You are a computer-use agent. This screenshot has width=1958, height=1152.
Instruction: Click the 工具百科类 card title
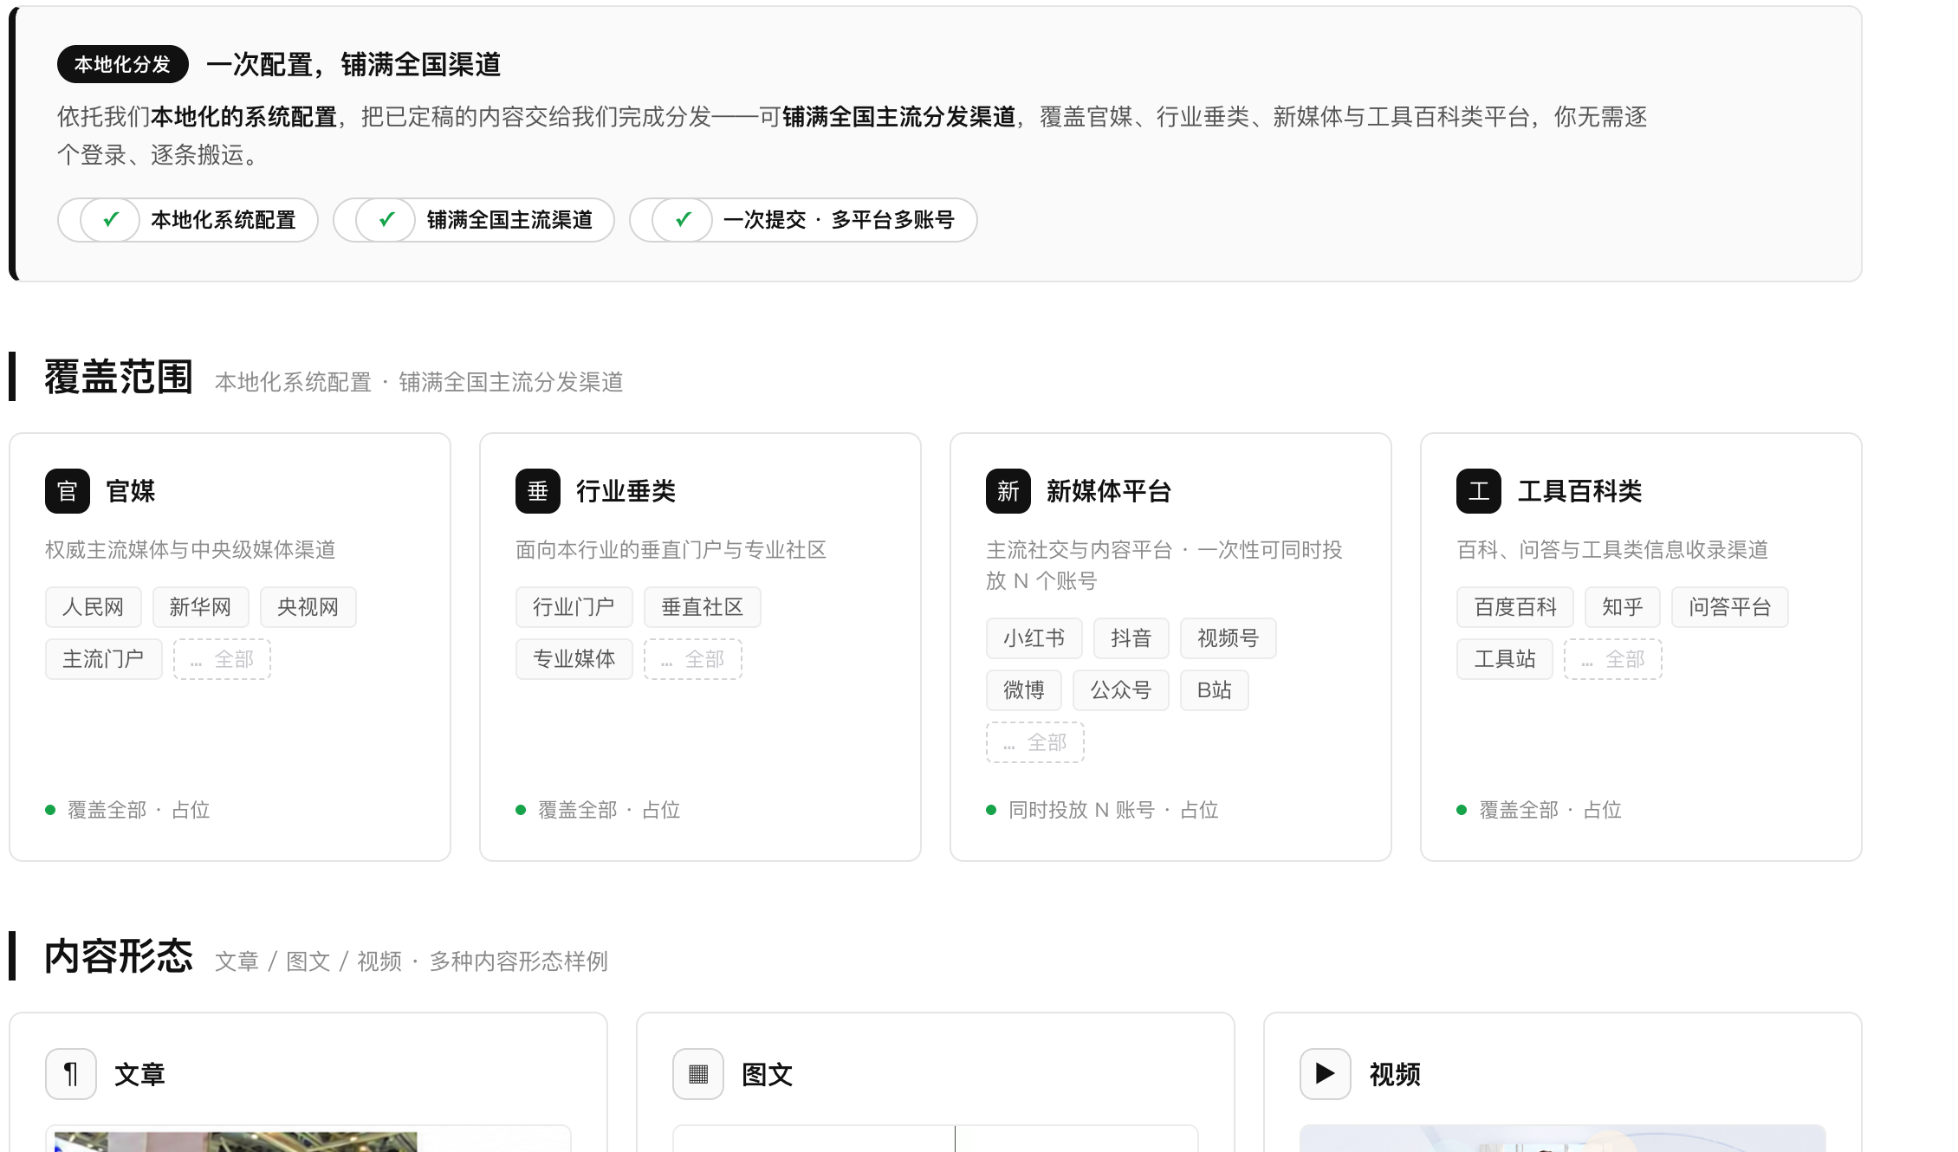(x=1580, y=491)
